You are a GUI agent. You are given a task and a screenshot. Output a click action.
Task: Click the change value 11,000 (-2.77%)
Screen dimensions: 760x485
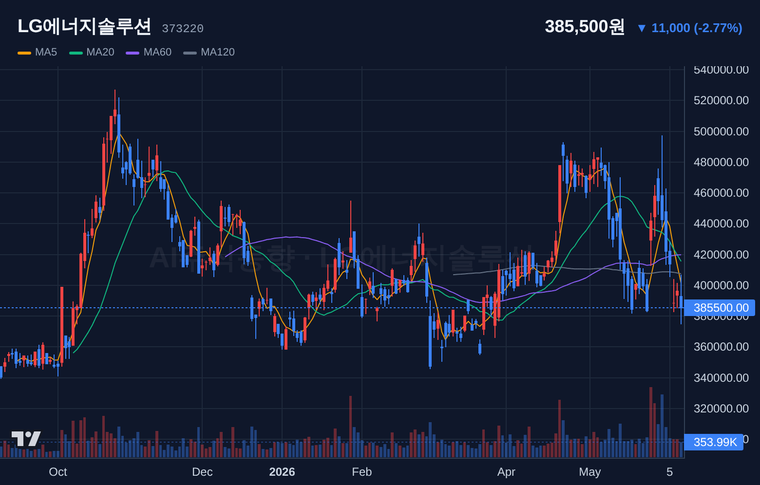click(x=697, y=28)
